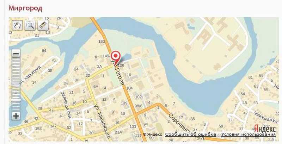Viewport: 282px width, 144px height.
Task: Click the ул. Гоголя street label
Action: 118,74
